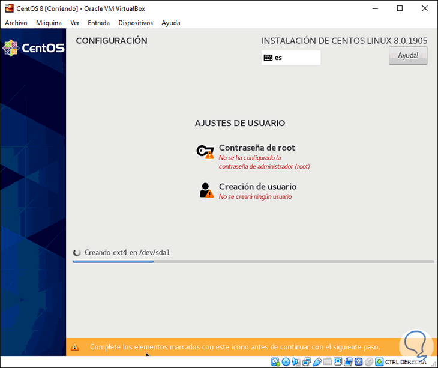The width and height of the screenshot is (438, 368).
Task: Click the green keyboard capture arrow icon
Action: click(x=379, y=362)
